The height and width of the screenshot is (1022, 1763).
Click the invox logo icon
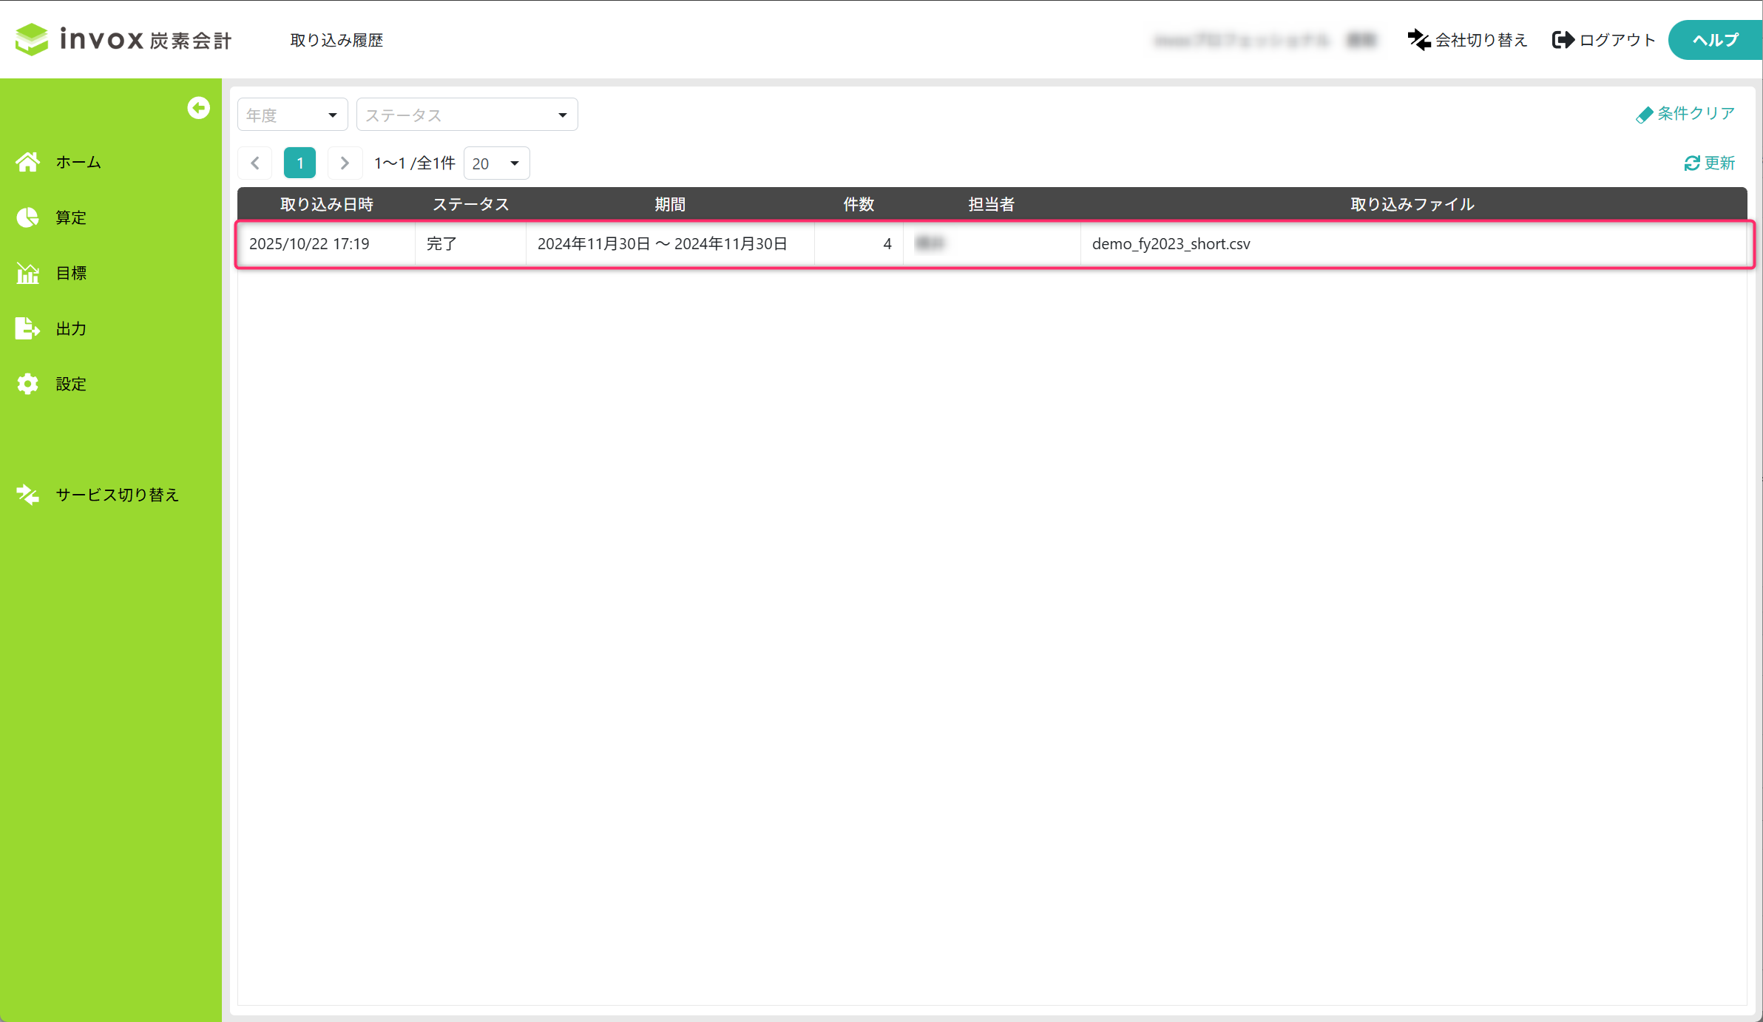(32, 39)
